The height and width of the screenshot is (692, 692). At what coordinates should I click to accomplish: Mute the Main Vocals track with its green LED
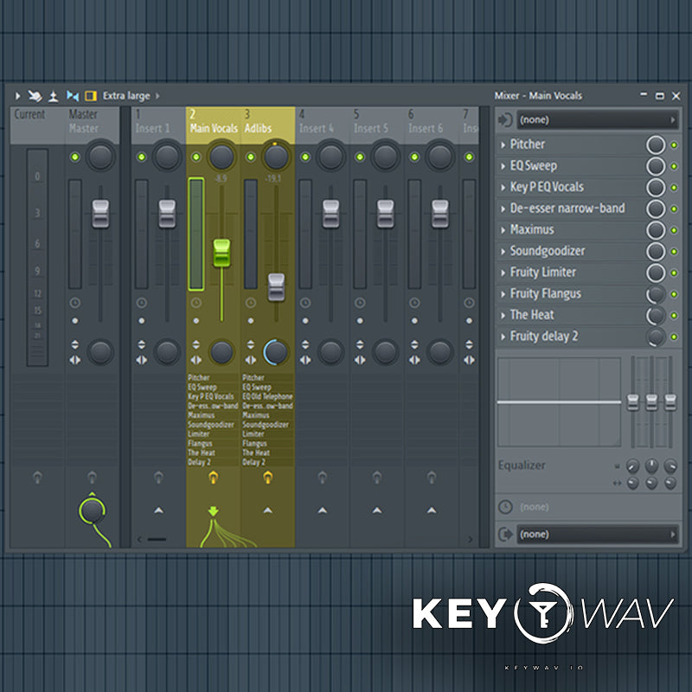[x=196, y=157]
